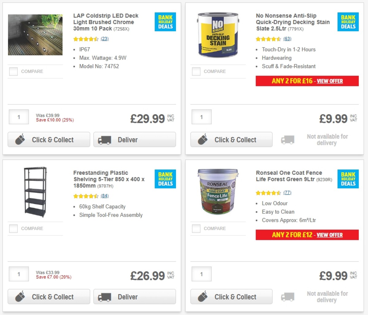
Task: Enable Compare on the No Nonsense Decking Stain
Action: pos(196,71)
